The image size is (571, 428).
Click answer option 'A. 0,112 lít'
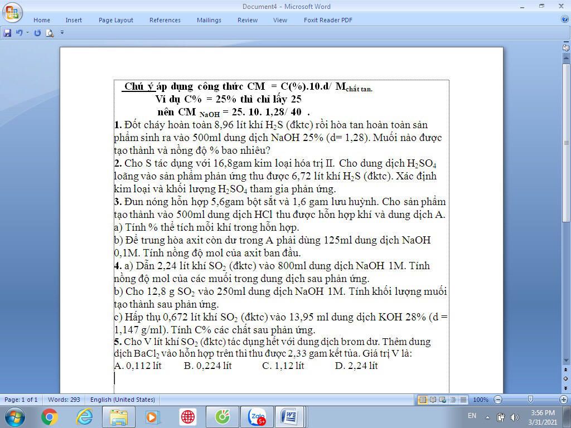(x=138, y=366)
